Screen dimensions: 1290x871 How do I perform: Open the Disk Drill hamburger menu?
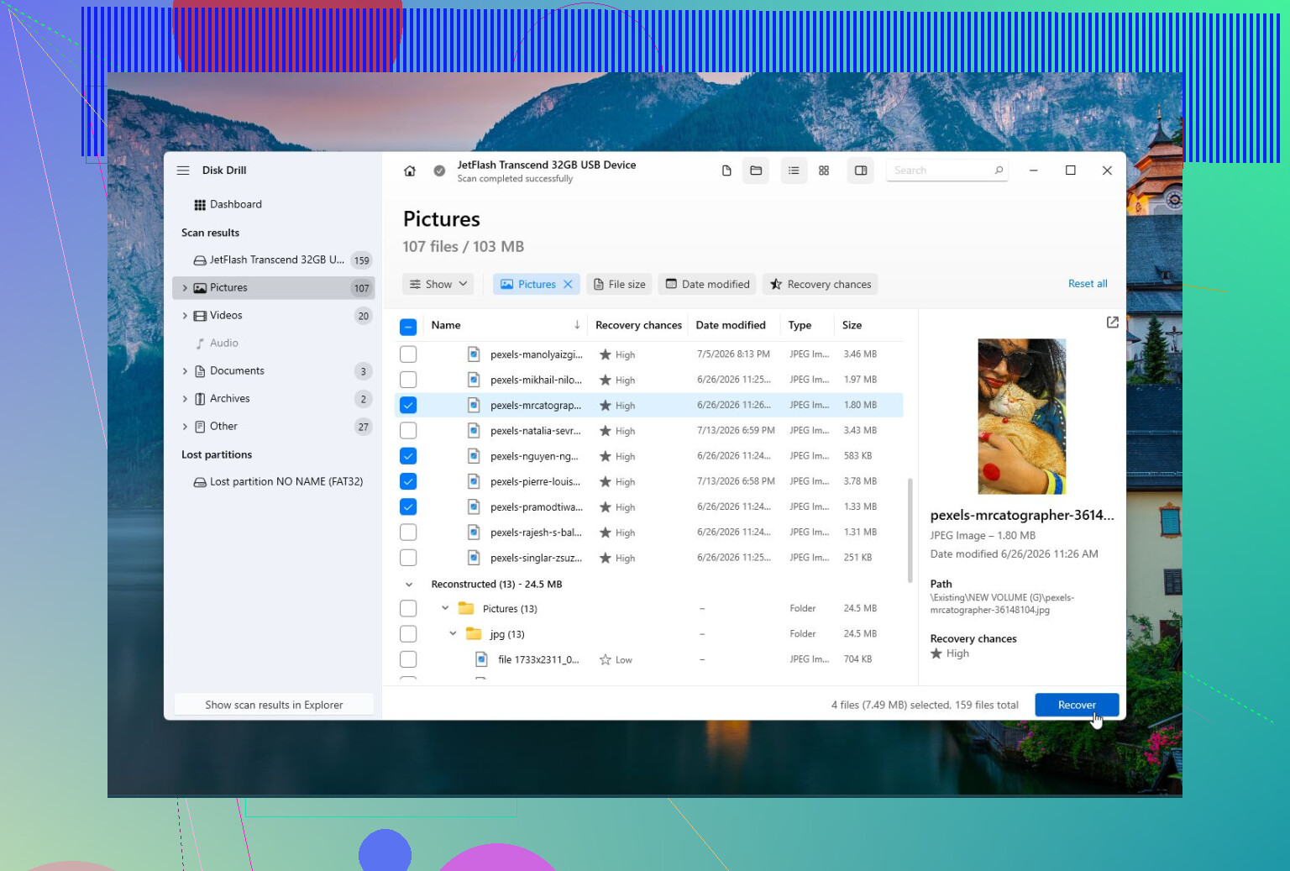183,171
